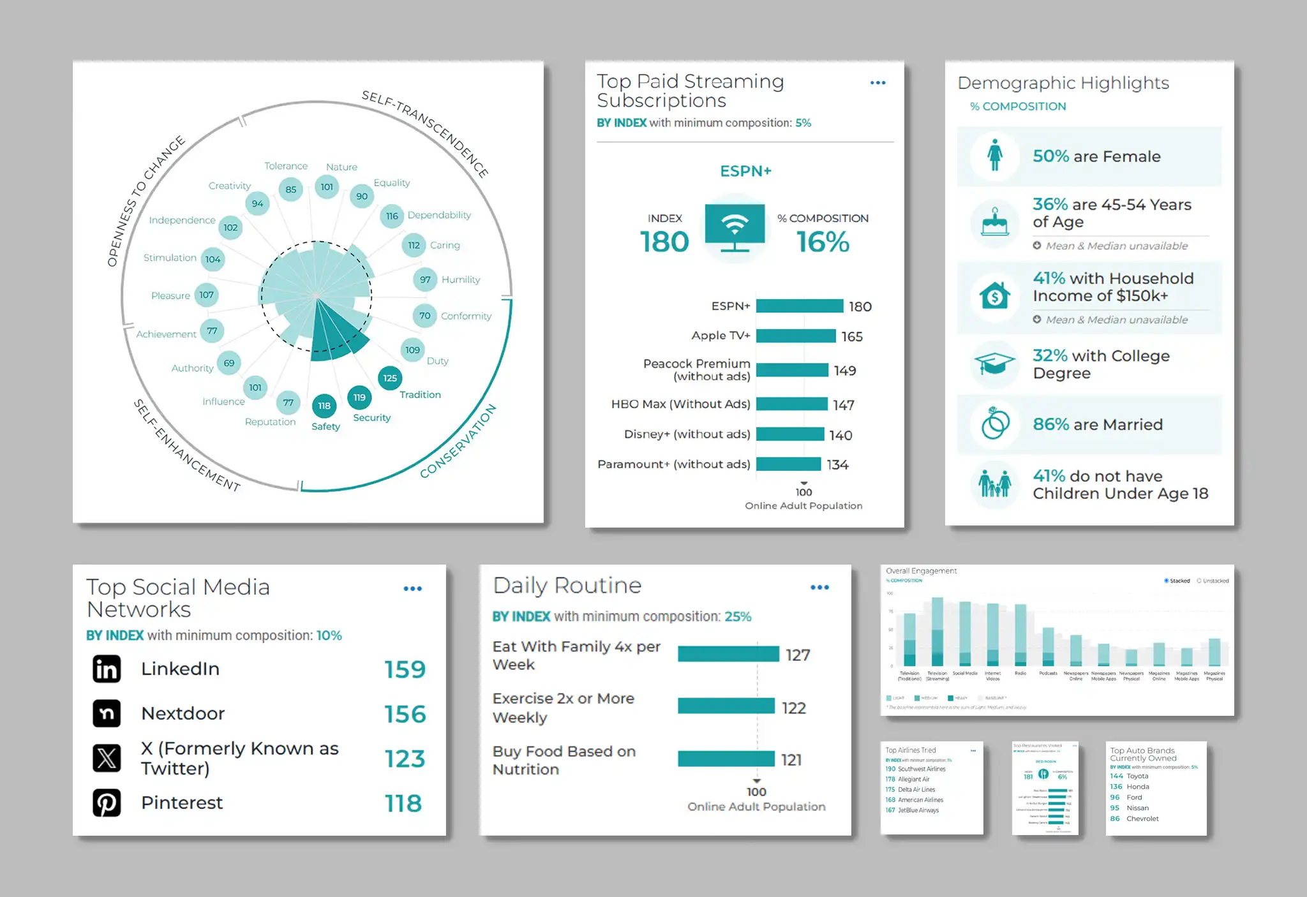This screenshot has height=897, width=1307.
Task: Click the Creativity 94 value bubble
Action: coord(257,204)
